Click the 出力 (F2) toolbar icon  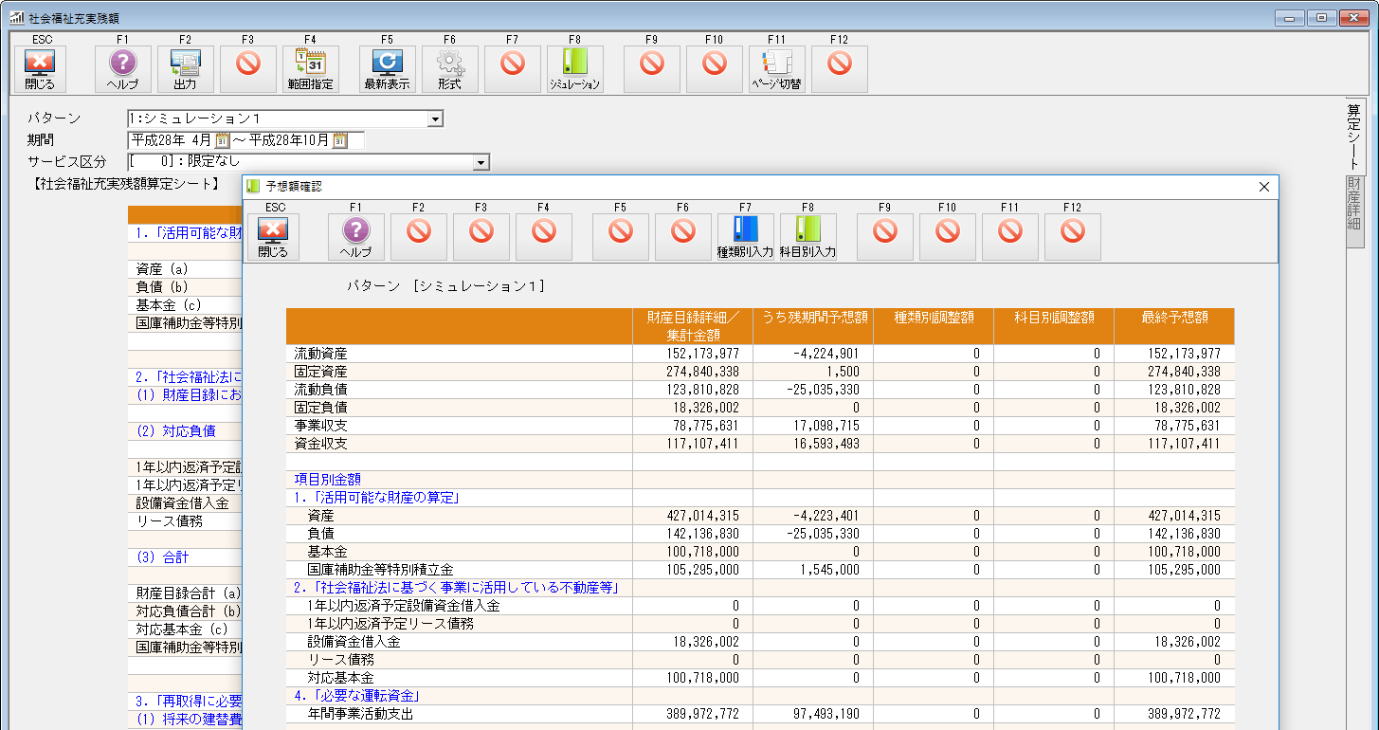click(185, 68)
